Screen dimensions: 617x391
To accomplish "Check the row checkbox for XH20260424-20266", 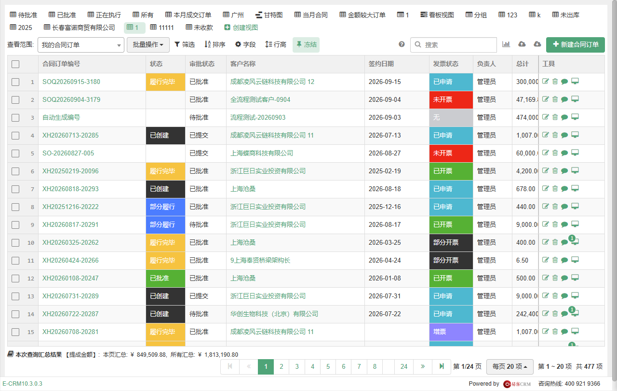I will tap(15, 261).
